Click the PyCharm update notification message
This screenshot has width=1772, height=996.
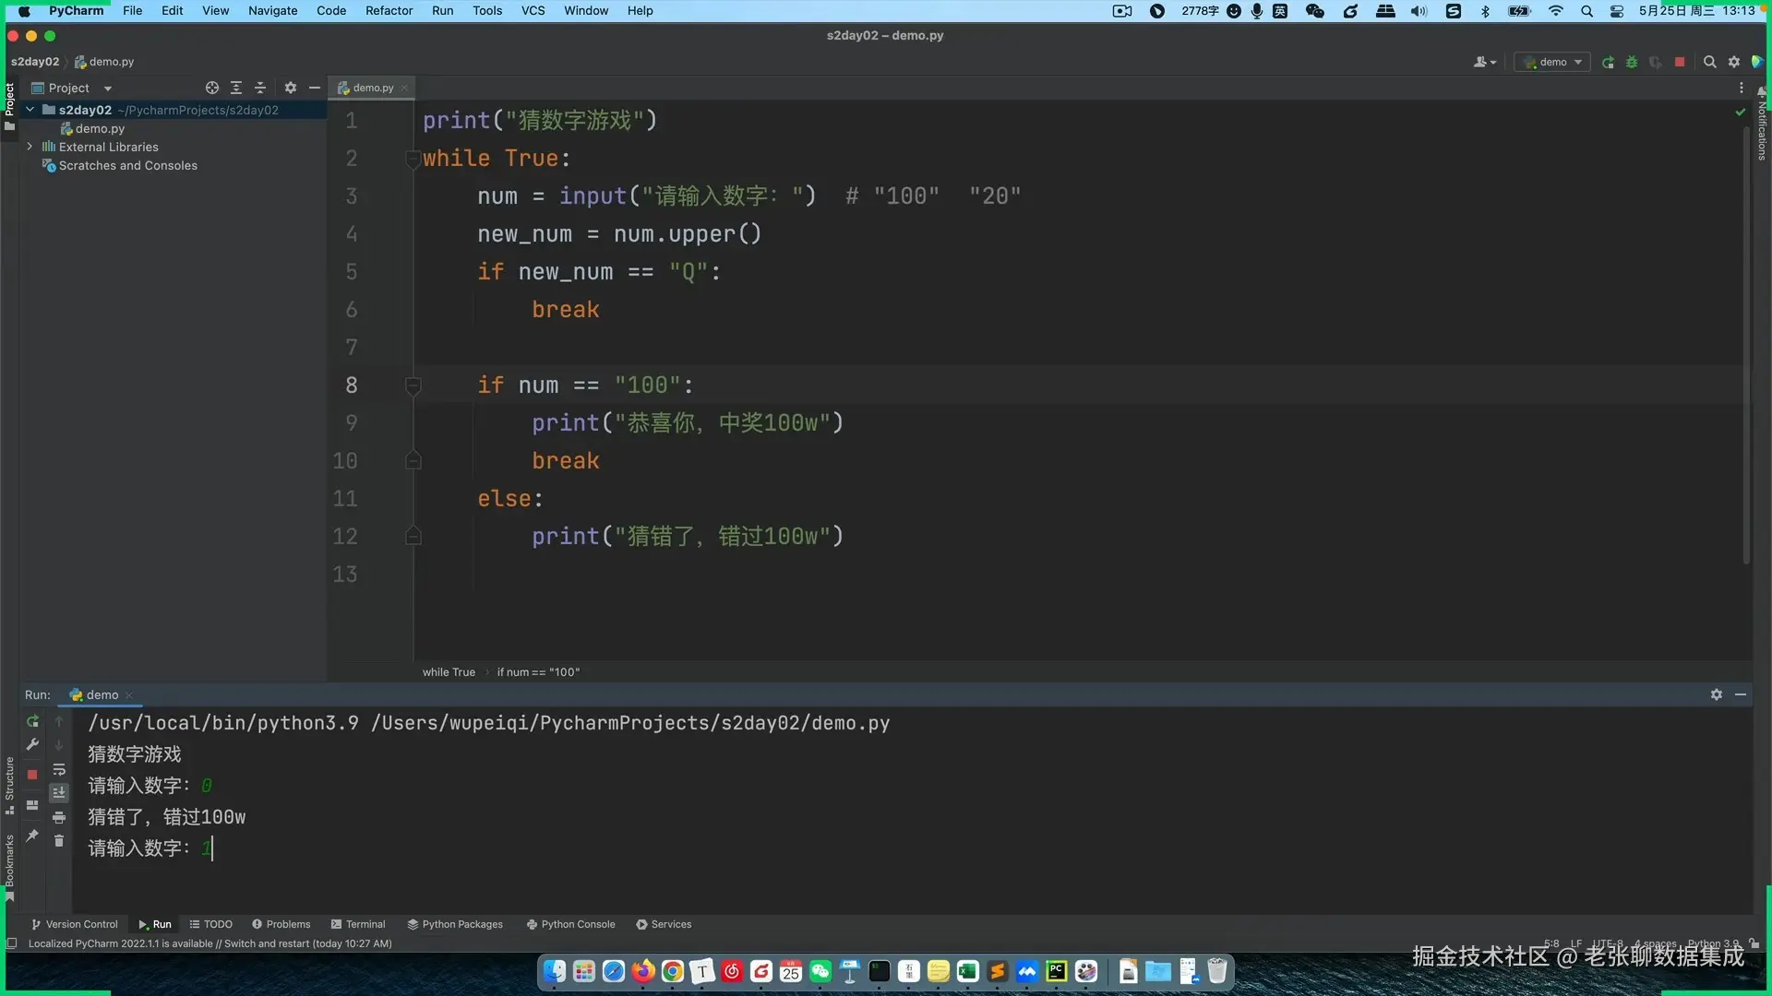[x=210, y=943]
